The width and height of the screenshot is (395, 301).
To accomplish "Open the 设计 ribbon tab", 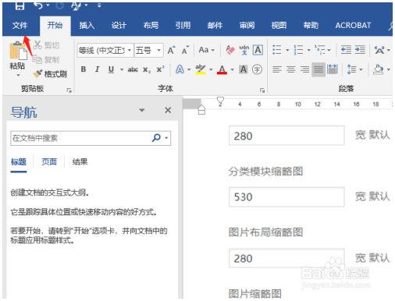I will 119,25.
